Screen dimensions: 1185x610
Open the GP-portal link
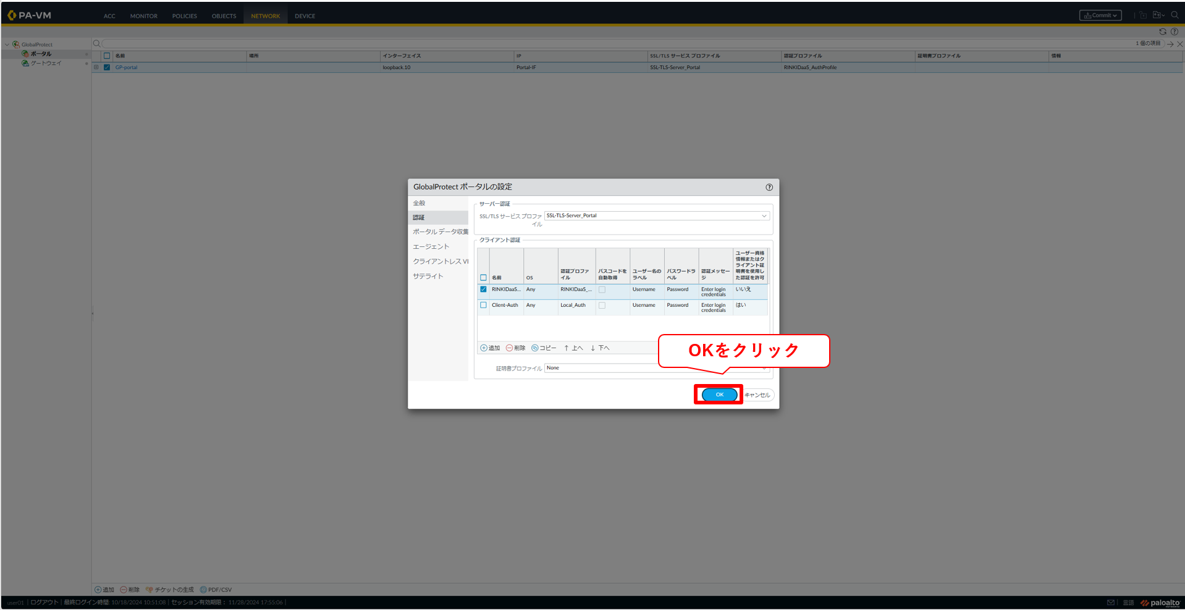[126, 67]
